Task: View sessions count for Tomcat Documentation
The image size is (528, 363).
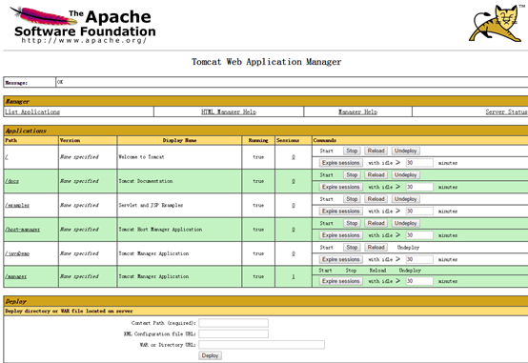Action: coord(294,181)
